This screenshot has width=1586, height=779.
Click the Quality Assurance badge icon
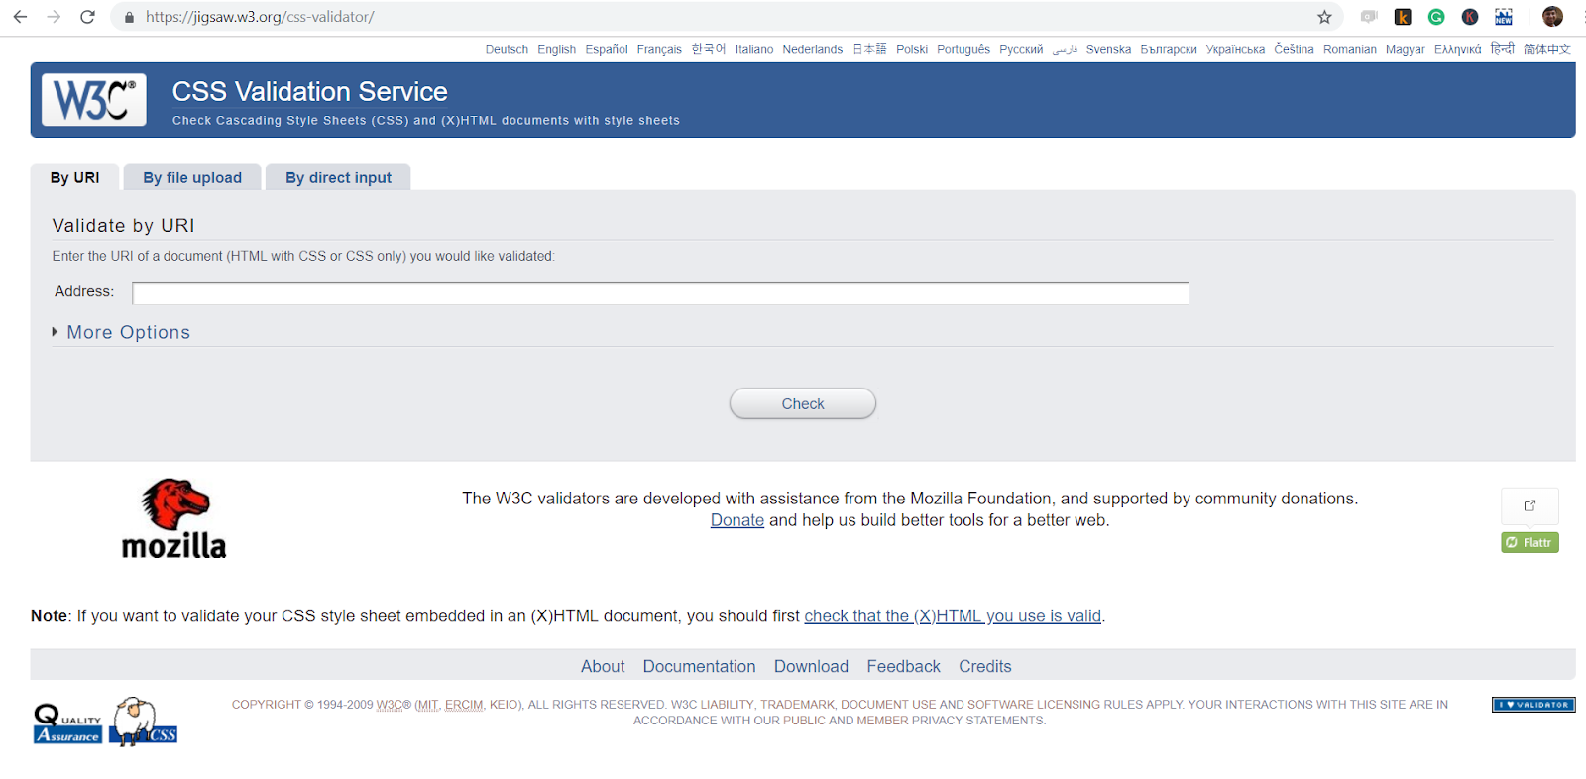pyautogui.click(x=67, y=724)
